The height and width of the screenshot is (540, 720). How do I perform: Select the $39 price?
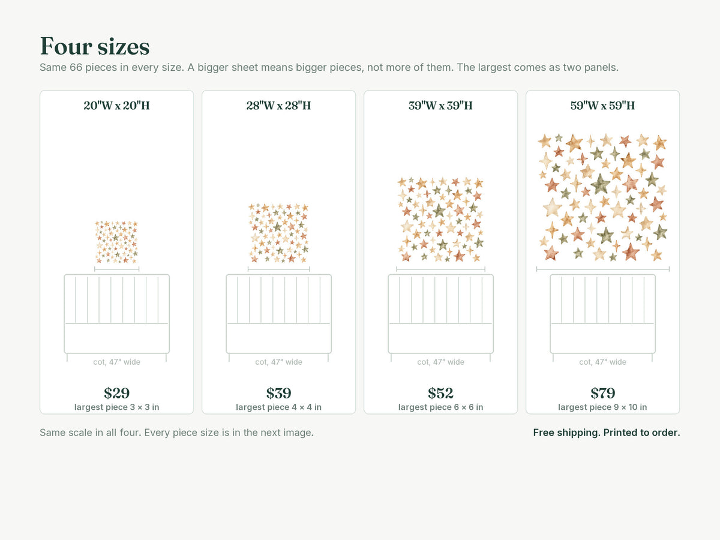[278, 394]
